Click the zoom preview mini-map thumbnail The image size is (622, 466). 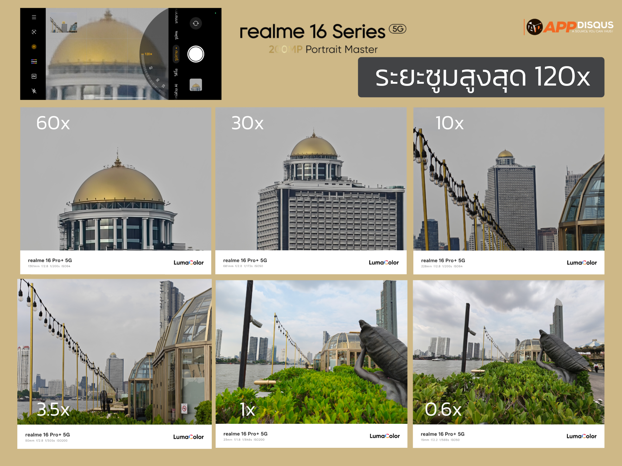coord(64,23)
